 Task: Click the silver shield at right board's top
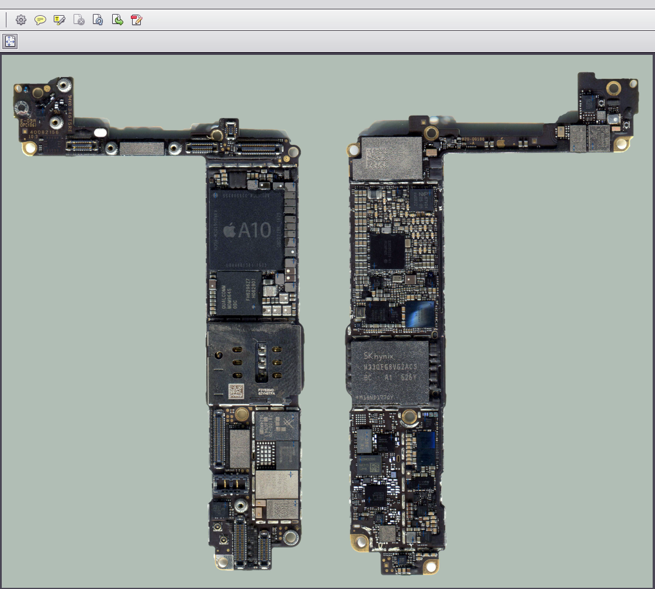pyautogui.click(x=387, y=158)
